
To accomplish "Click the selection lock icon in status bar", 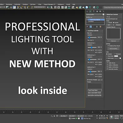I will (54, 116).
